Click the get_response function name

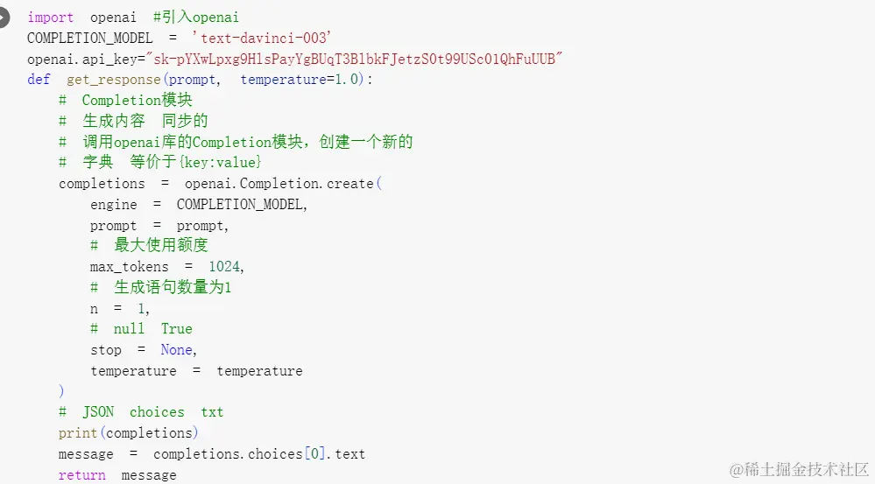(x=113, y=80)
